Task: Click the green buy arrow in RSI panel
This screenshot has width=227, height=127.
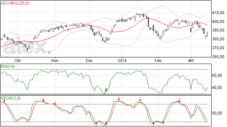Action: coord(106,91)
